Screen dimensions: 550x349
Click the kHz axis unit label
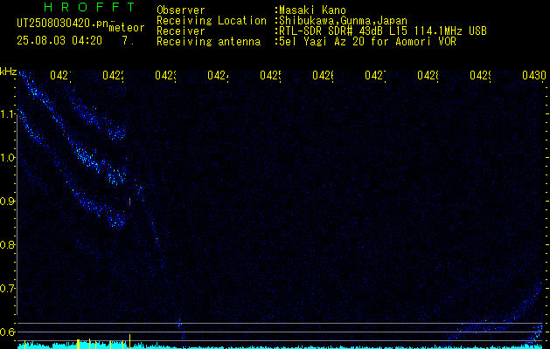click(x=9, y=72)
